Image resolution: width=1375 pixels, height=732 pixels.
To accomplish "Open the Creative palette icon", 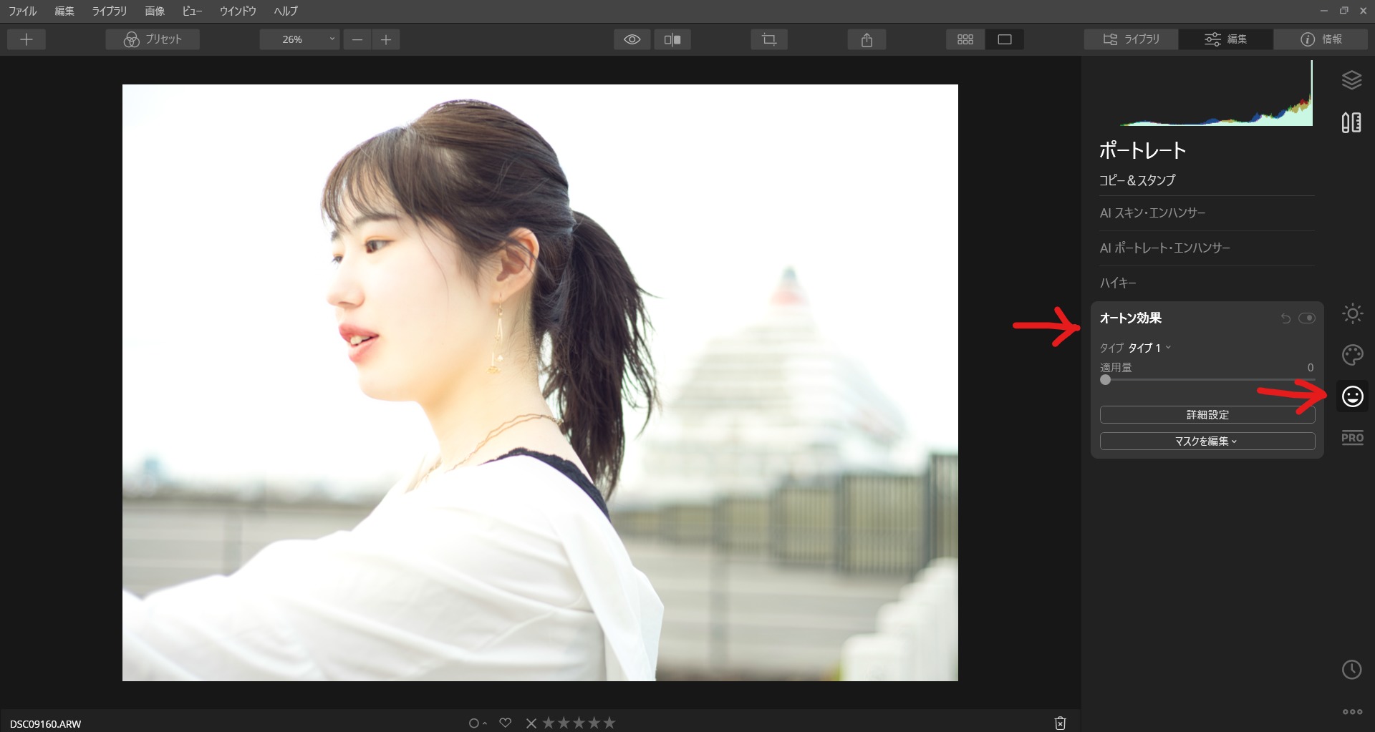I will [1352, 355].
